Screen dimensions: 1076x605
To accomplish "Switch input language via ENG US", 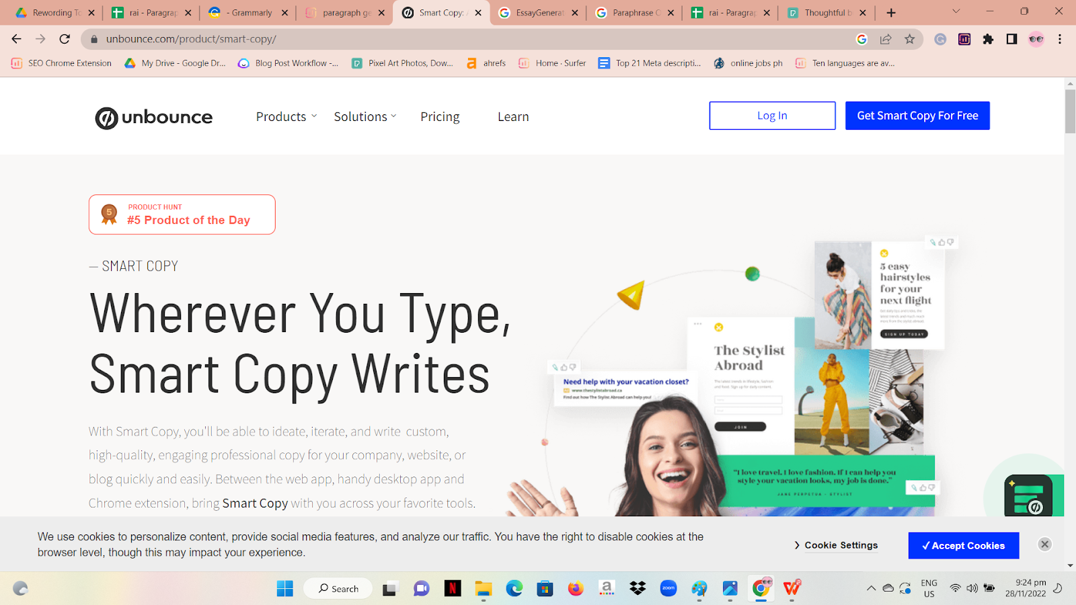I will point(929,588).
